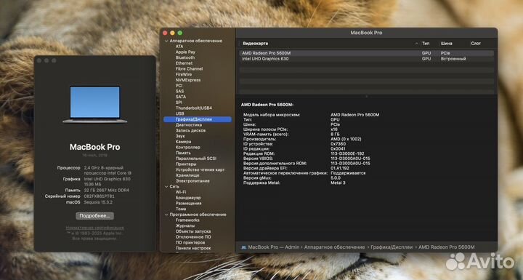523x280 pixels.
Task: Select Устройство чтения карт in sidebar
Action: point(200,169)
